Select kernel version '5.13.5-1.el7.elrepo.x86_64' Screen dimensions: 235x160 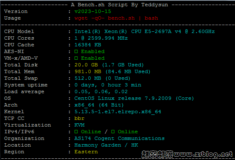coord(118,112)
